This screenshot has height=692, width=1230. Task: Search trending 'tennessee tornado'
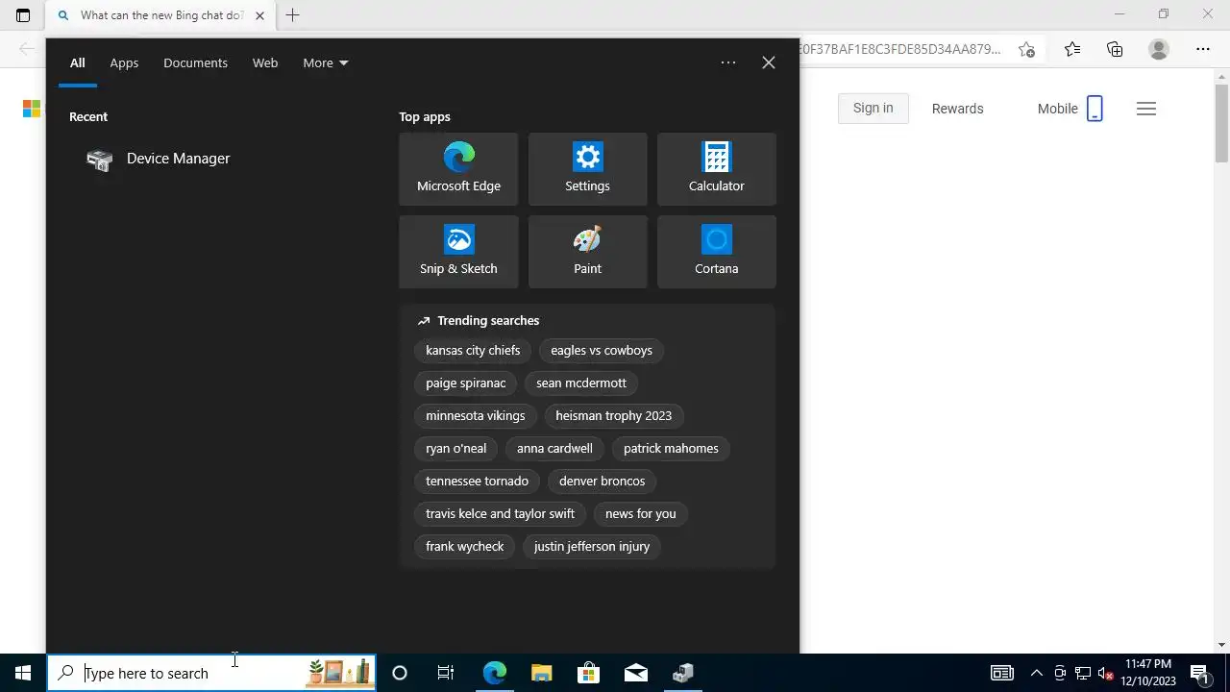click(x=477, y=481)
